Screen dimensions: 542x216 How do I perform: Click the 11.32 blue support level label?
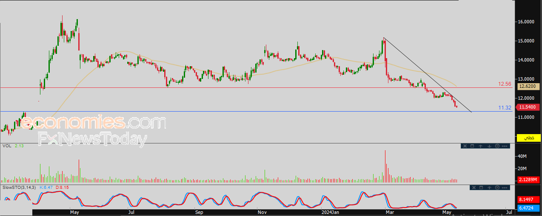[505, 108]
